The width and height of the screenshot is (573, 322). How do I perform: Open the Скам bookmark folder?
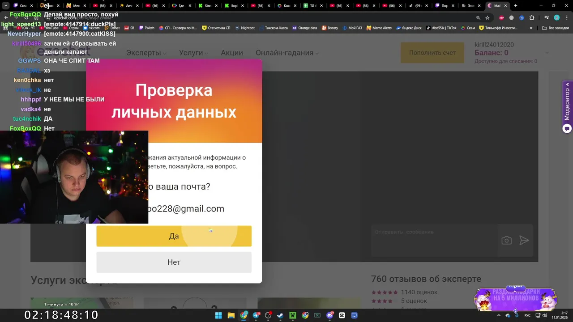click(468, 28)
